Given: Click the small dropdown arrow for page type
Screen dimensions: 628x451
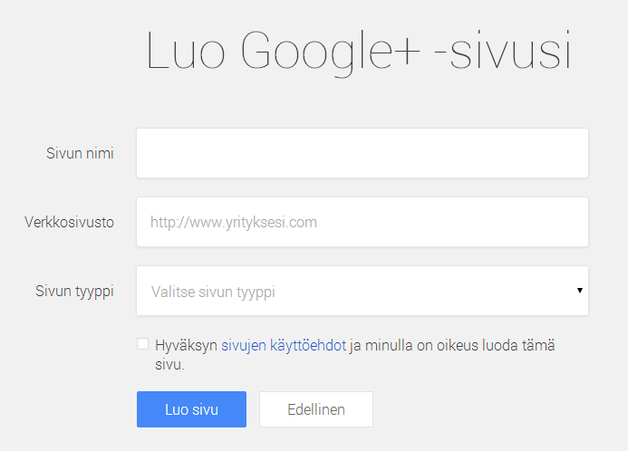Looking at the screenshot, I should click(579, 291).
